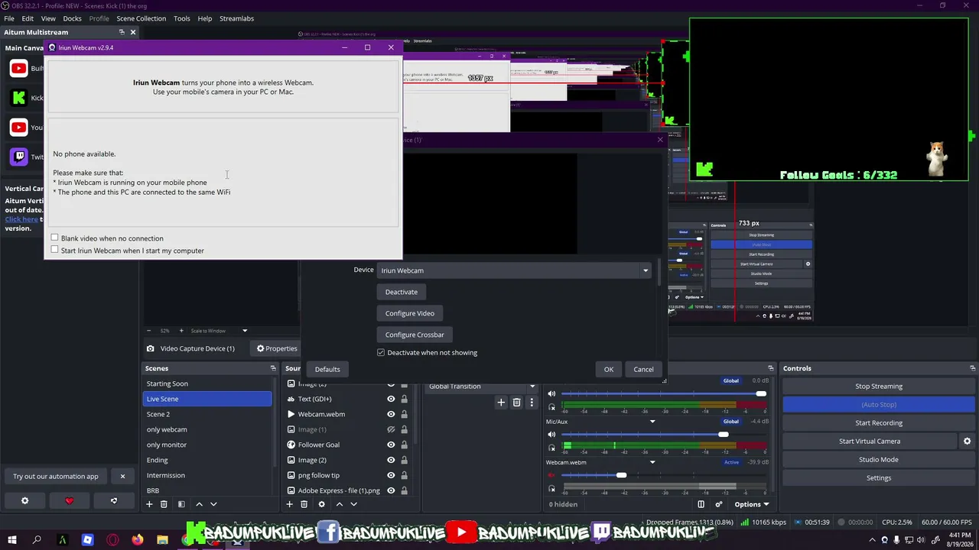Expand the Mic/Aux mixer dropdown arrow
This screenshot has height=550, width=979.
[x=652, y=422]
